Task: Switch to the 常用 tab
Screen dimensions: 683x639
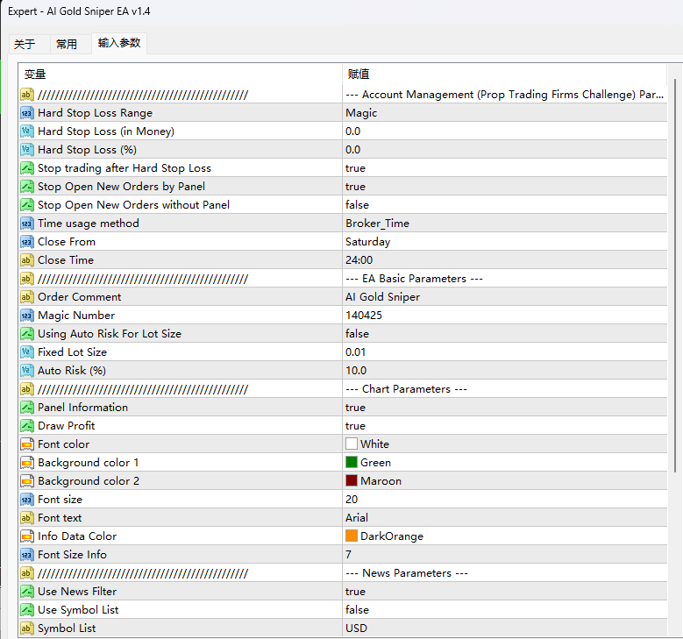Action: click(67, 44)
